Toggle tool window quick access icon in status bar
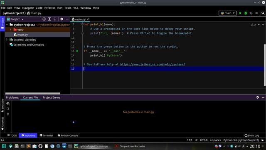 [x=2, y=140]
